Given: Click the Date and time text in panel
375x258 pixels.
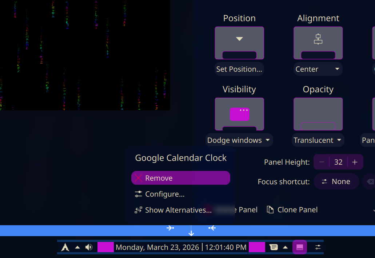Looking at the screenshot, I should coord(181,247).
